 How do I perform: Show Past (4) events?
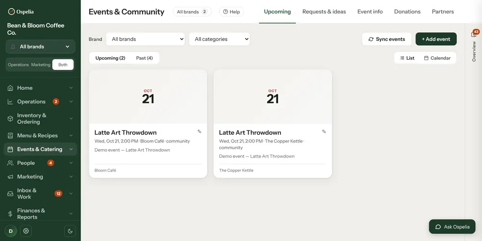pos(144,58)
